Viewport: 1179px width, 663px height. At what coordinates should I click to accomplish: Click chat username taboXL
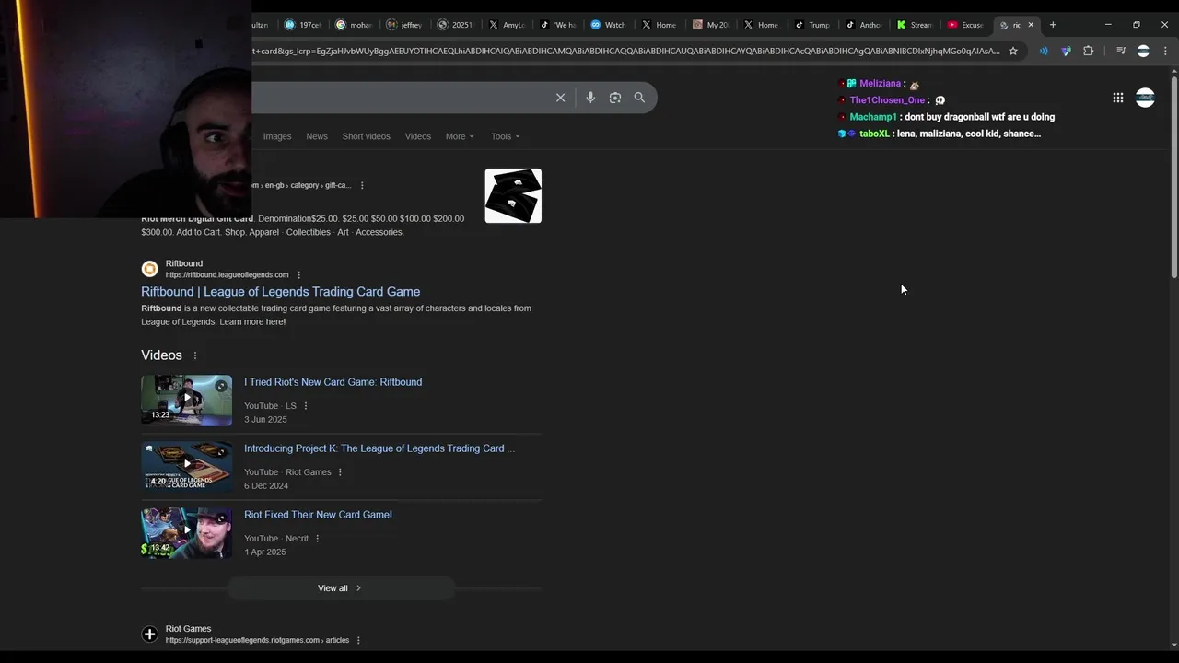[874, 134]
